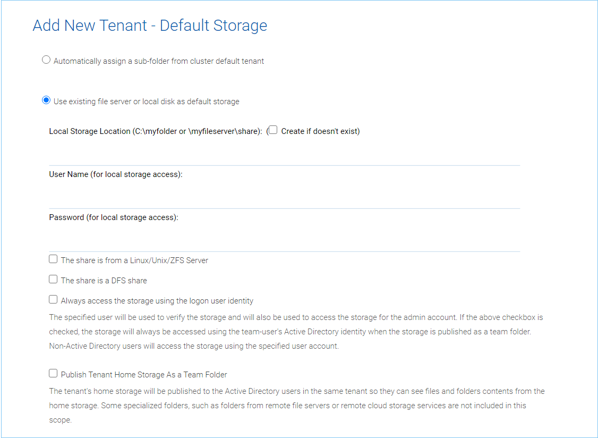The width and height of the screenshot is (598, 438).
Task: Enable the 'Create if doesn't exist' checkbox
Action: [x=273, y=130]
